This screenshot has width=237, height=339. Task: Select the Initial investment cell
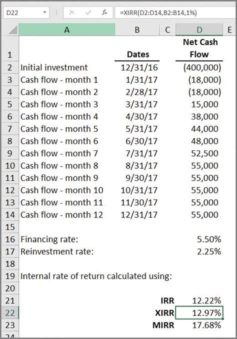(x=67, y=67)
